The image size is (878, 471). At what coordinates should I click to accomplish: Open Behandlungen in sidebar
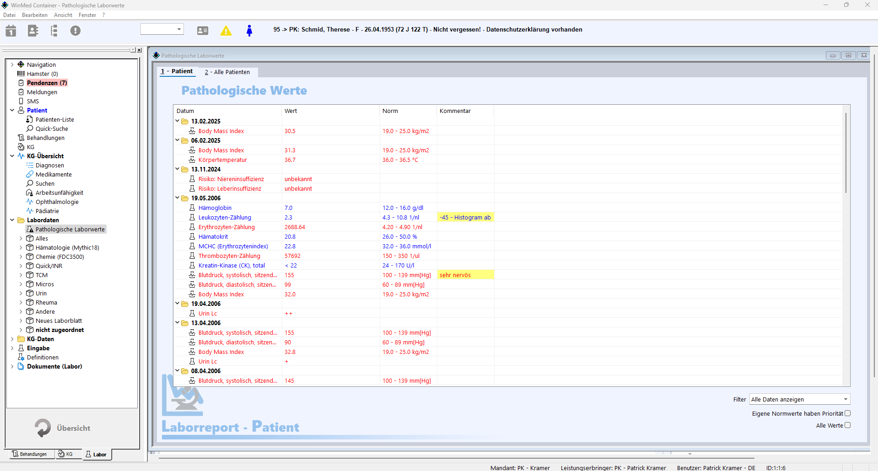tap(46, 138)
